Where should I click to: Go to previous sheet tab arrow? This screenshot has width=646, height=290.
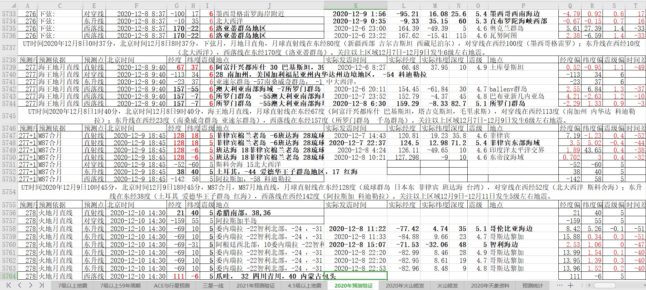click(x=20, y=285)
